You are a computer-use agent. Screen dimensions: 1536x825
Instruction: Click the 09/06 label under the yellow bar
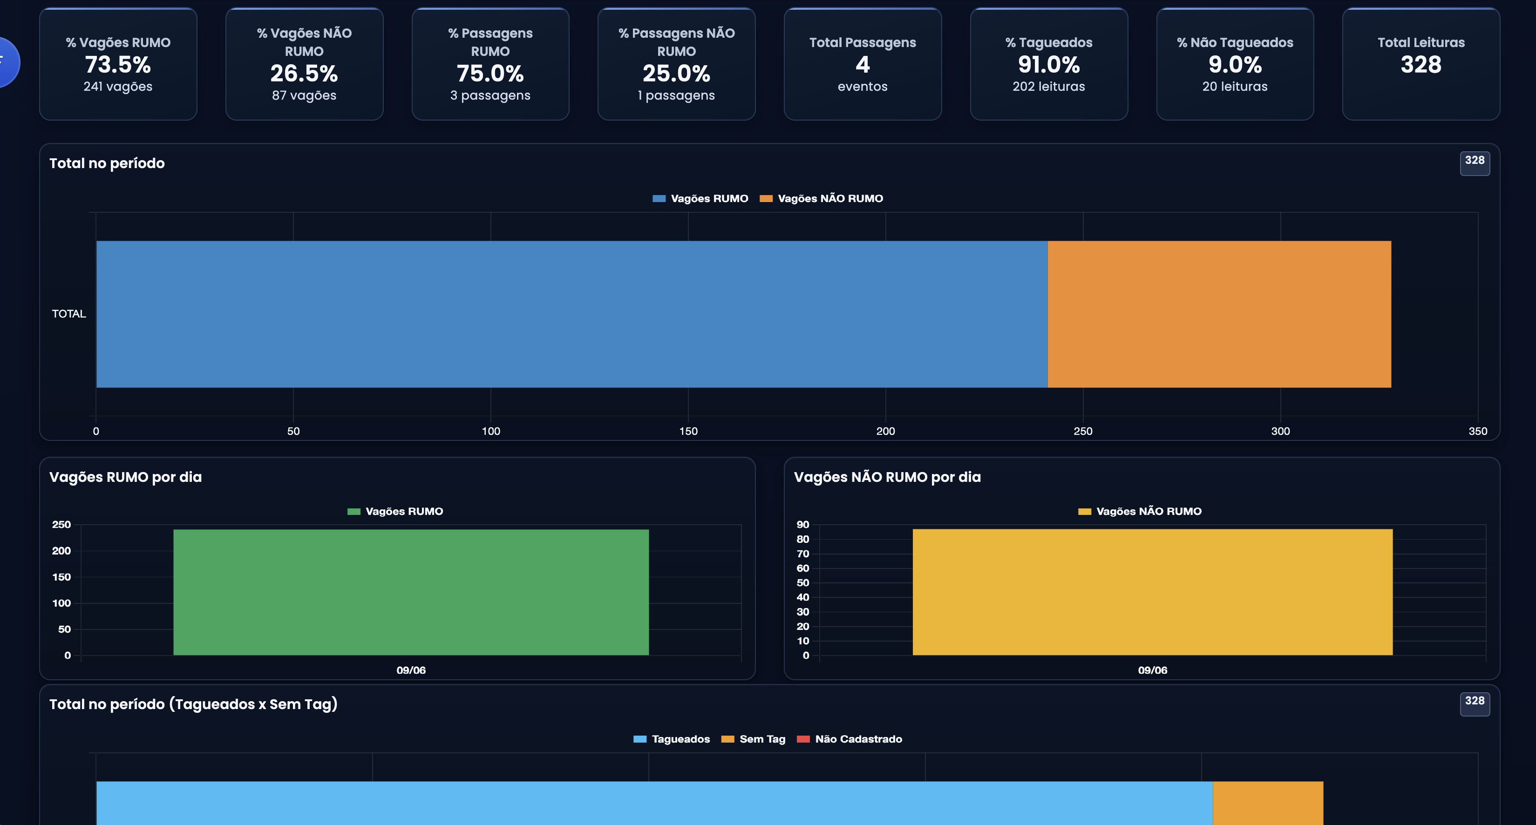(1153, 670)
